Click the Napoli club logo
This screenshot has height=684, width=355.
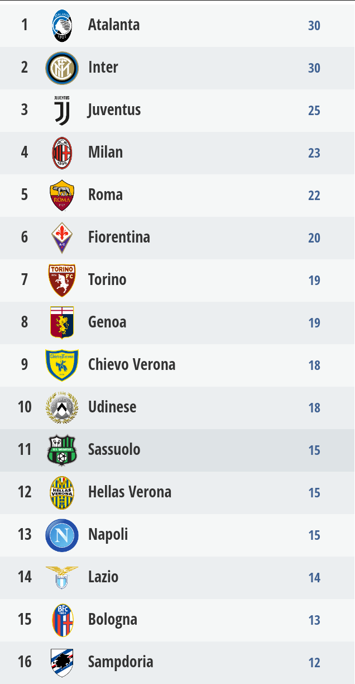[62, 535]
